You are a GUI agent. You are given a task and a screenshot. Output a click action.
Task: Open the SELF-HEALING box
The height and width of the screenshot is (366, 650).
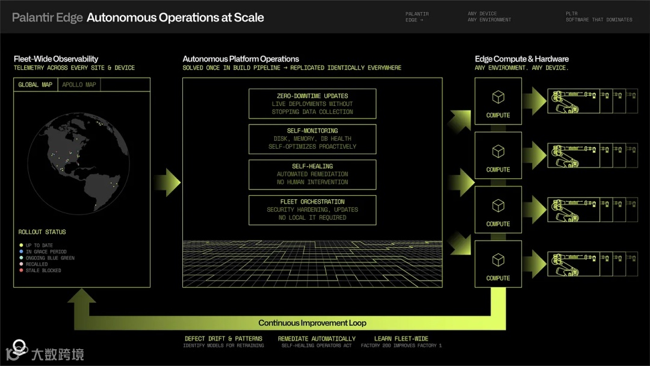[x=312, y=175]
